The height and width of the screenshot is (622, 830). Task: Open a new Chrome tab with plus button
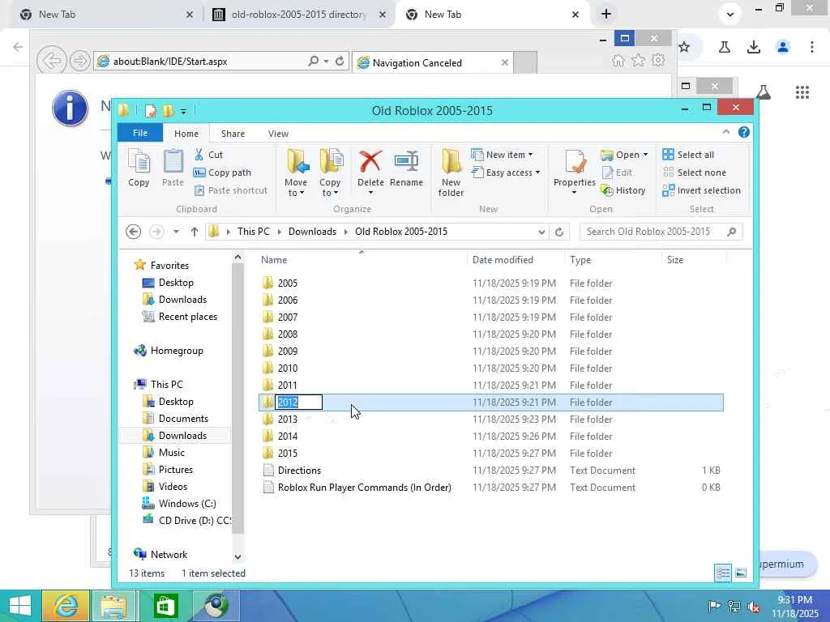coord(606,15)
